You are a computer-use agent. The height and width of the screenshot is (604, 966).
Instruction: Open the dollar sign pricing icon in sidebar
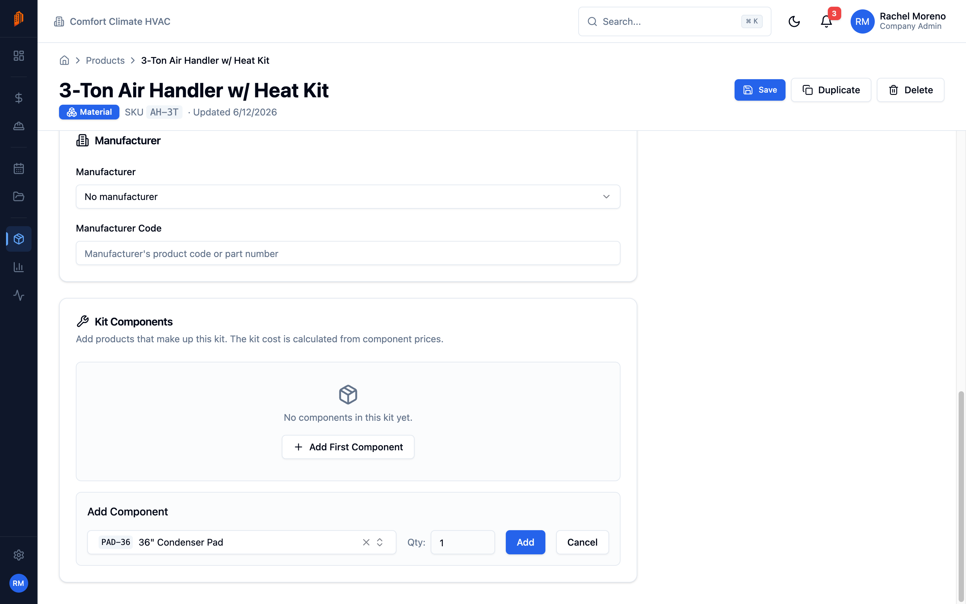tap(19, 98)
